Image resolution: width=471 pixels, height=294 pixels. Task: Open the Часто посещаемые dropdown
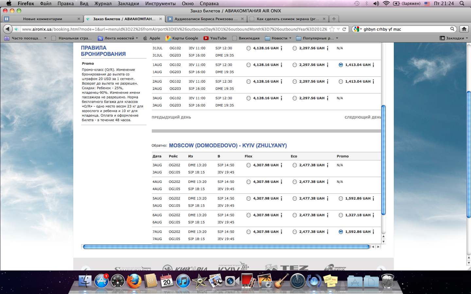26,38
